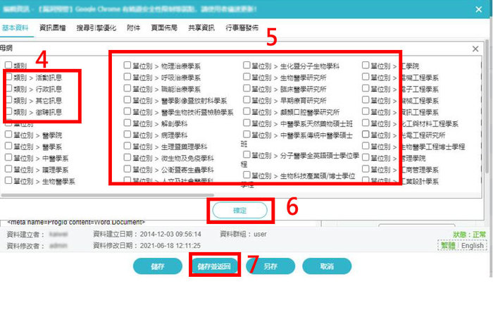Select the 類別 > 徵聘訊息 checkbox
This screenshot has width=493, height=317.
(x=8, y=112)
